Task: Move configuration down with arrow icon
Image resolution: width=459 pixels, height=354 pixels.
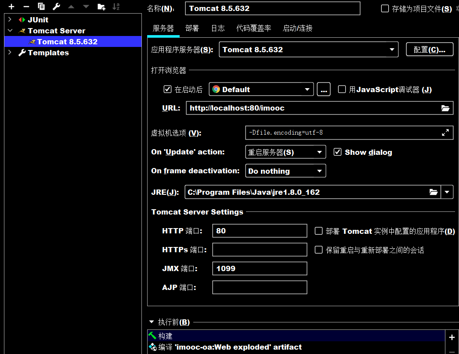Action: click(86, 7)
